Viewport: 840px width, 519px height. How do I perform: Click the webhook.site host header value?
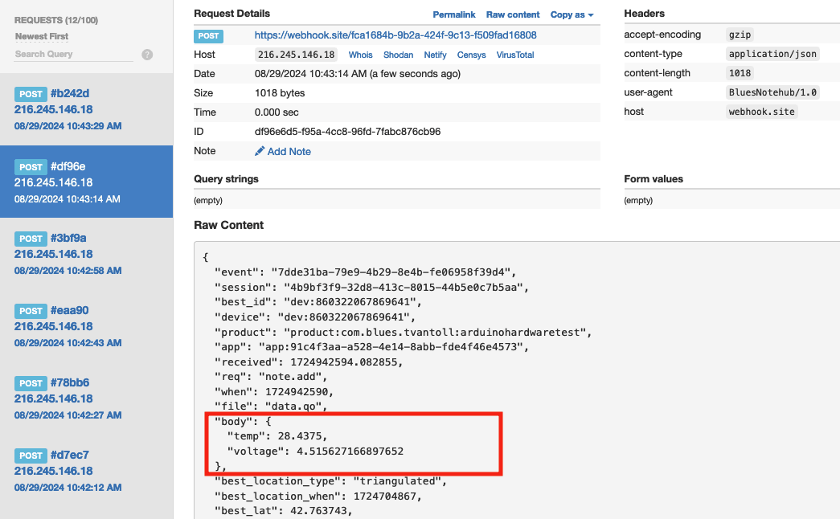point(761,112)
